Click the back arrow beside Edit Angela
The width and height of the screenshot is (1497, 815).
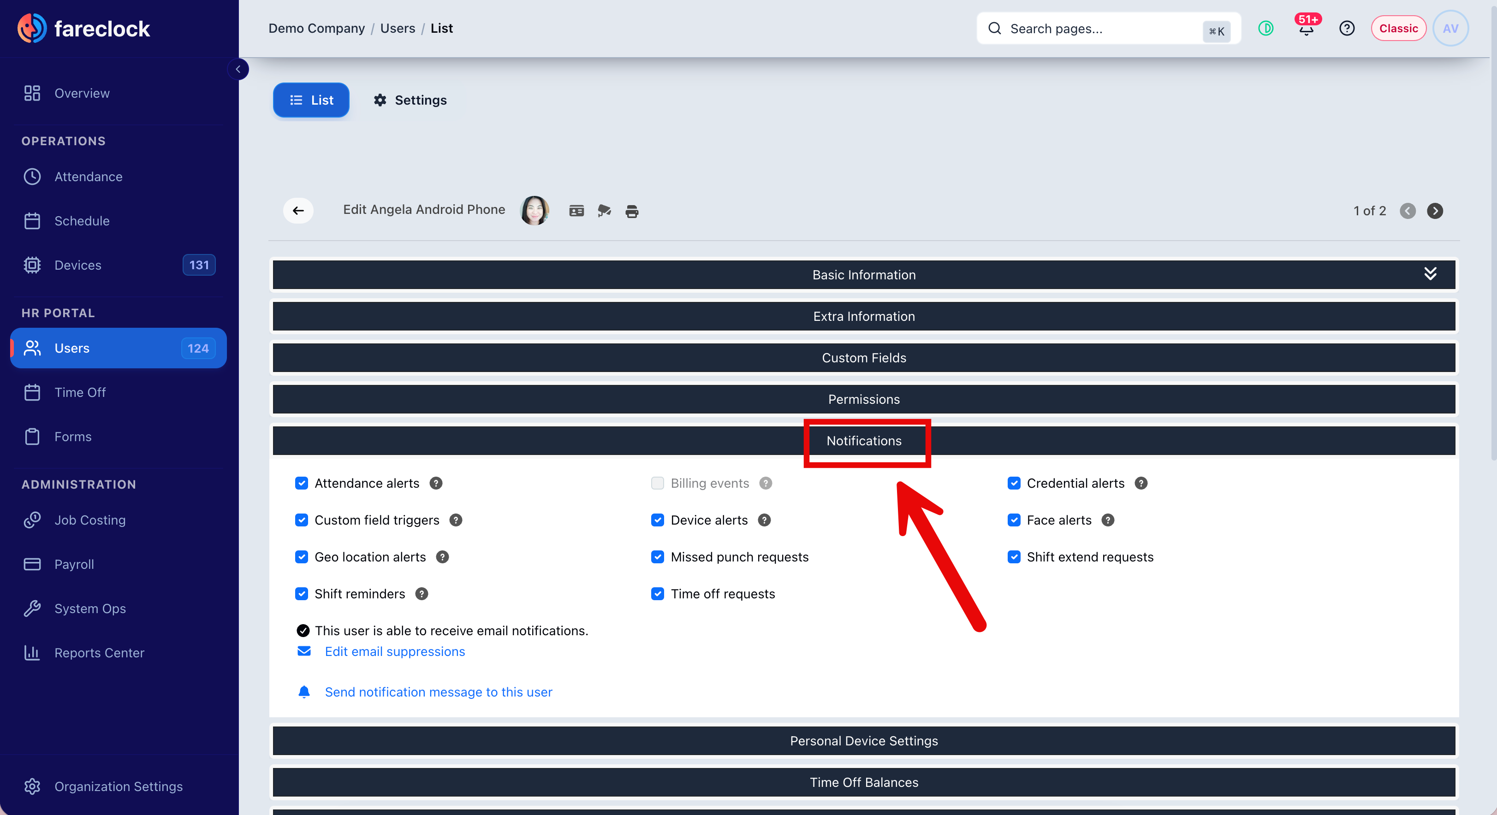point(298,210)
